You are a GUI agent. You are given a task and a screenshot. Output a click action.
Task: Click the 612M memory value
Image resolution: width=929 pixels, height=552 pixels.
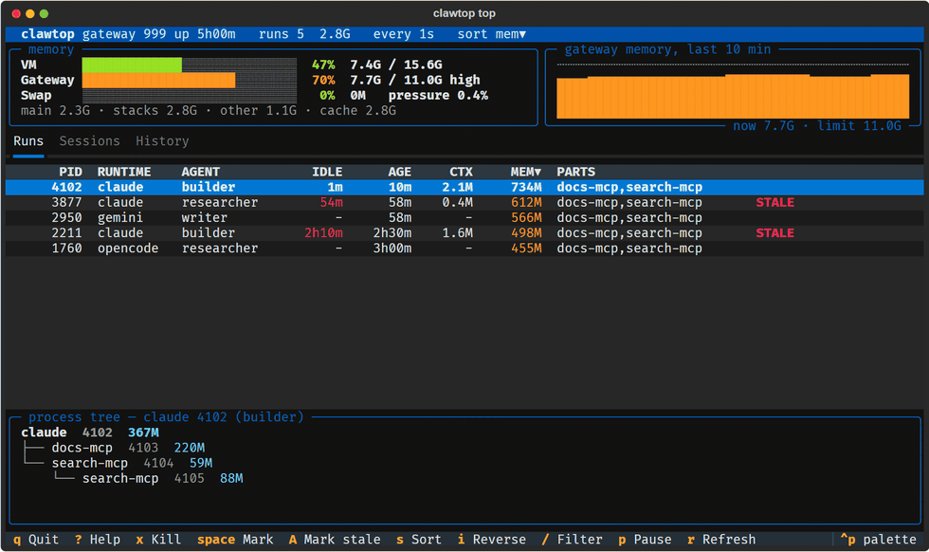[x=526, y=203]
